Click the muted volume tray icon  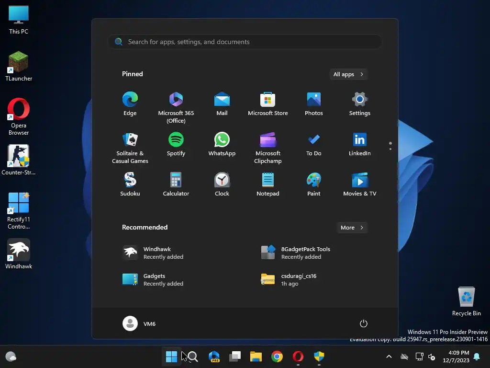(x=432, y=356)
